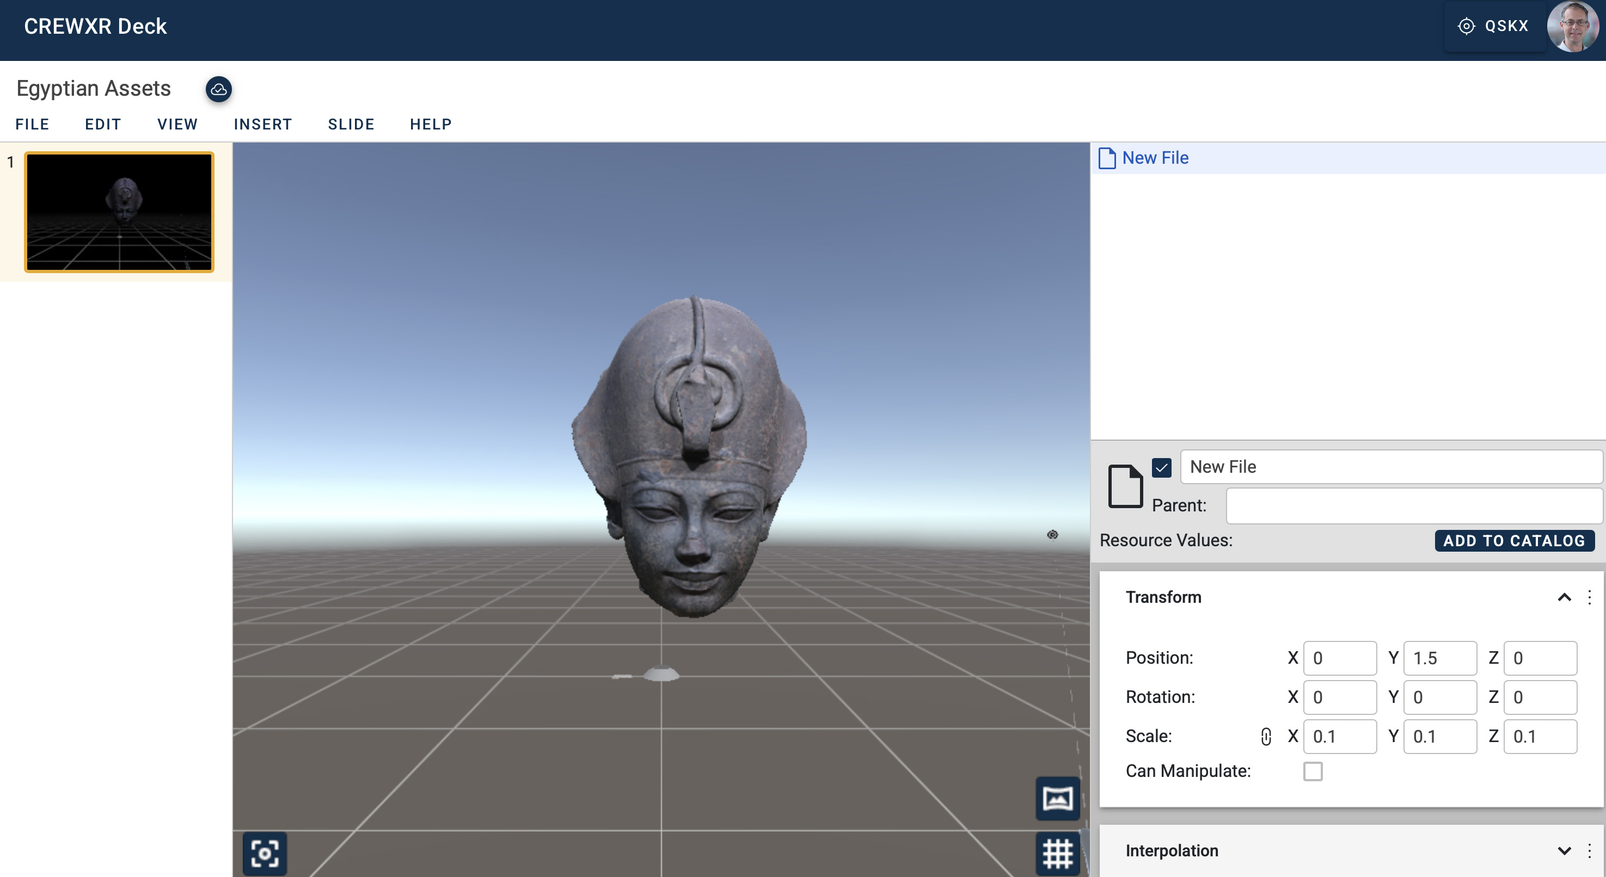Screen dimensions: 1606x877
Task: Click the focus camera icon in viewport
Action: (265, 853)
